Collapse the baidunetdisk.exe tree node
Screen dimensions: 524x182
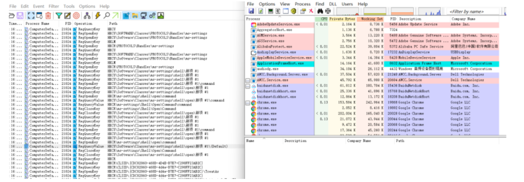click(x=248, y=86)
